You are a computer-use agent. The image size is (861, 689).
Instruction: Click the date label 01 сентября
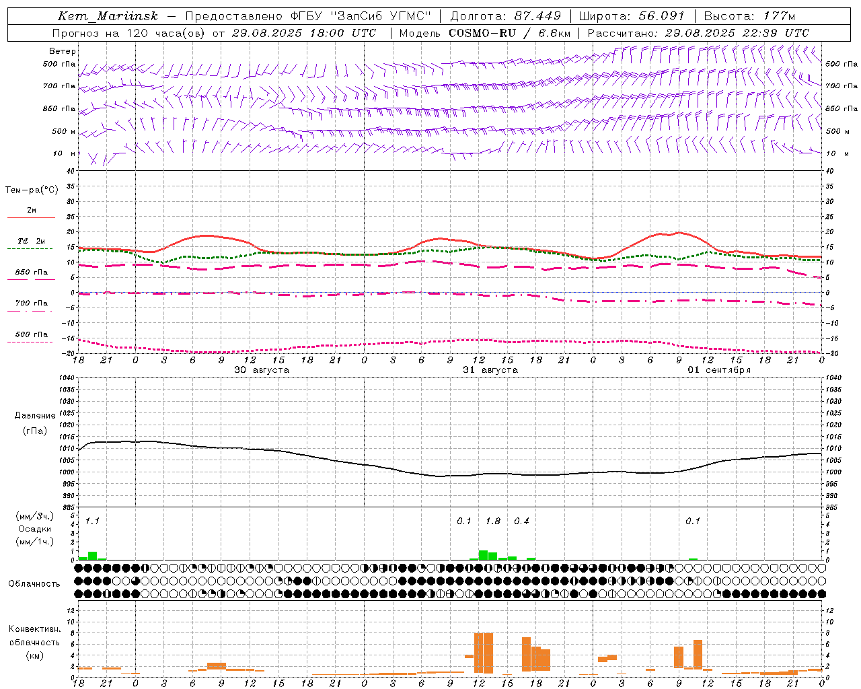click(719, 370)
